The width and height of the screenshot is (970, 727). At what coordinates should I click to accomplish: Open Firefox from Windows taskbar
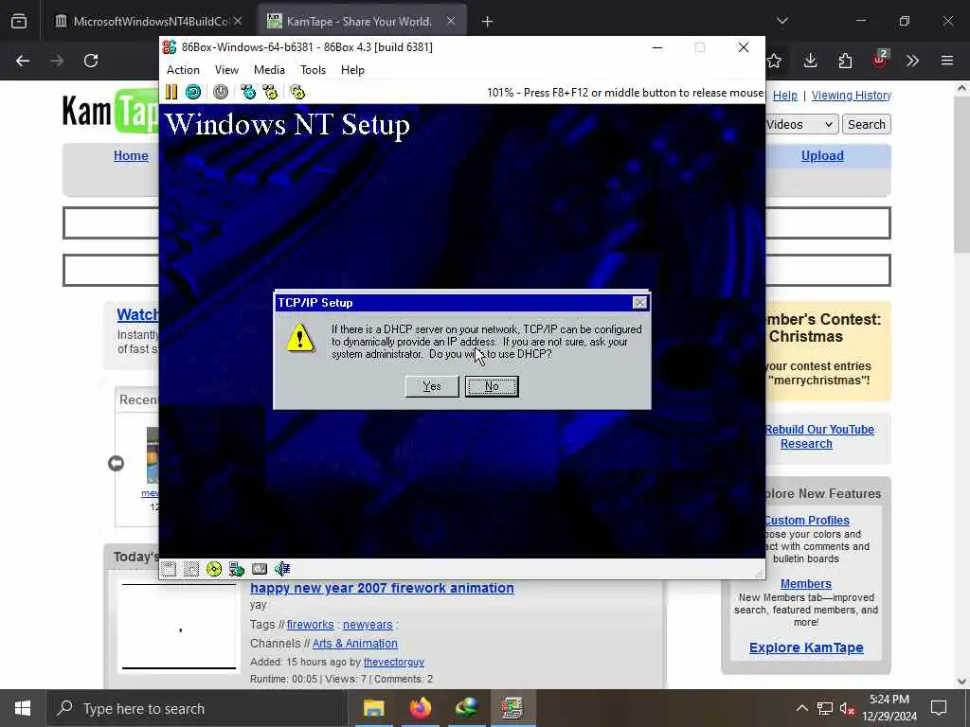coord(420,708)
